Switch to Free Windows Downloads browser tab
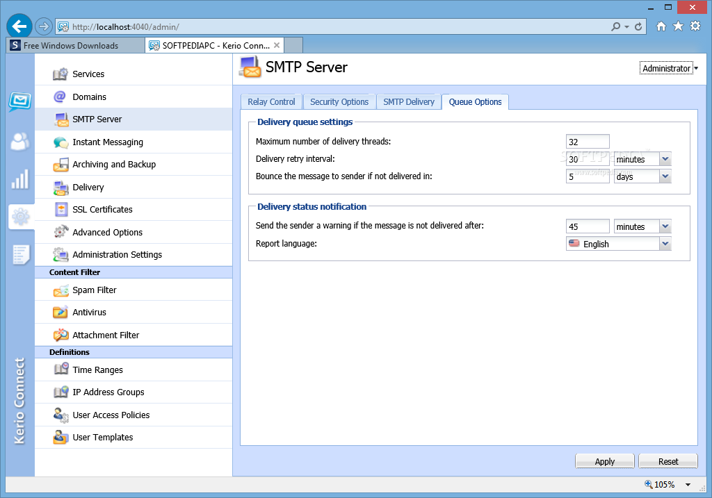This screenshot has height=498, width=712. [x=75, y=45]
